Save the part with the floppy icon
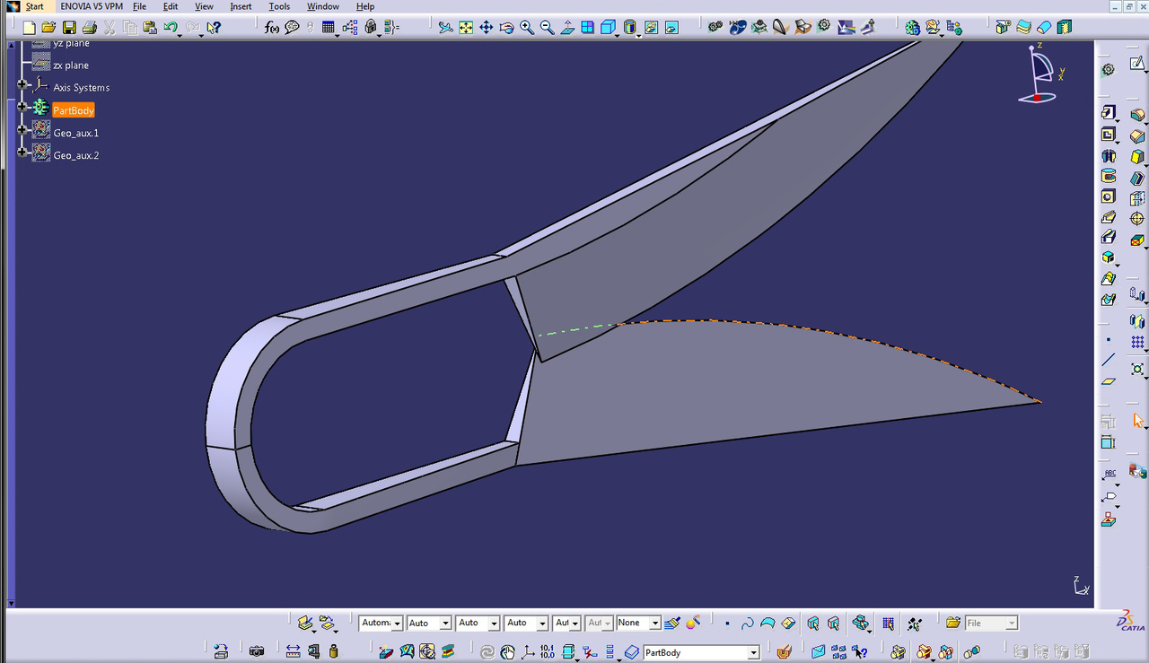Screen dimensions: 1149x663 point(69,28)
